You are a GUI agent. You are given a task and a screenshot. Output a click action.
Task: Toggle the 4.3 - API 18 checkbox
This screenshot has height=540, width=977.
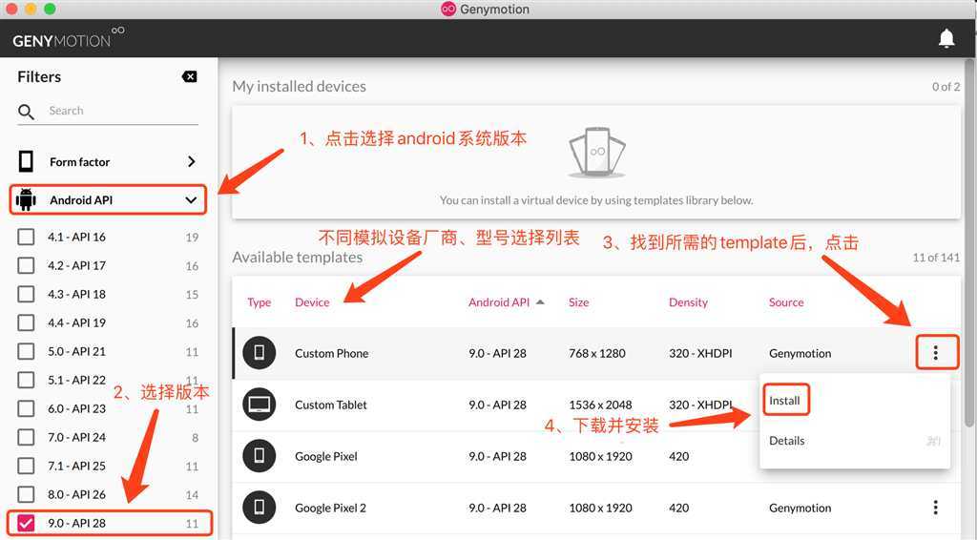tap(26, 294)
